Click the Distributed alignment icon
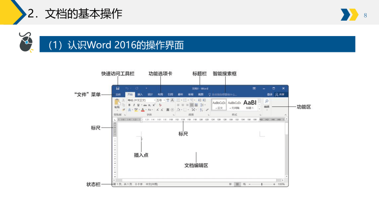This screenshot has height=213, width=379. point(196,105)
